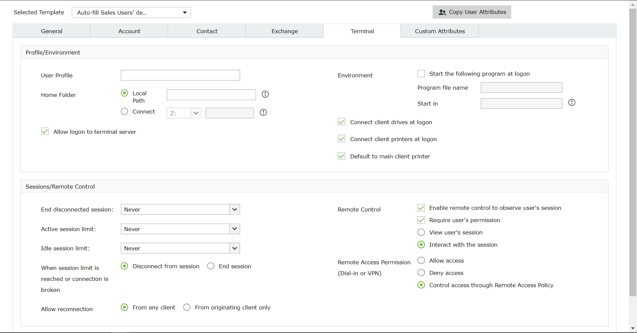Choose End session radio option

(x=211, y=266)
